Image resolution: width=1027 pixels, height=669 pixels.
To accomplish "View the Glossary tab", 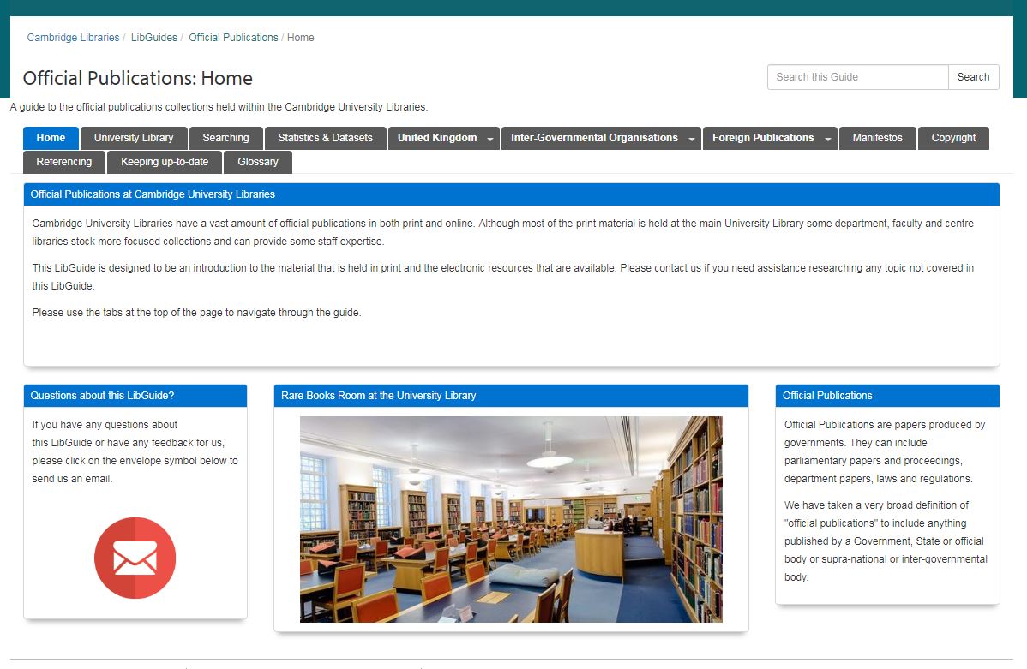I will pos(258,163).
